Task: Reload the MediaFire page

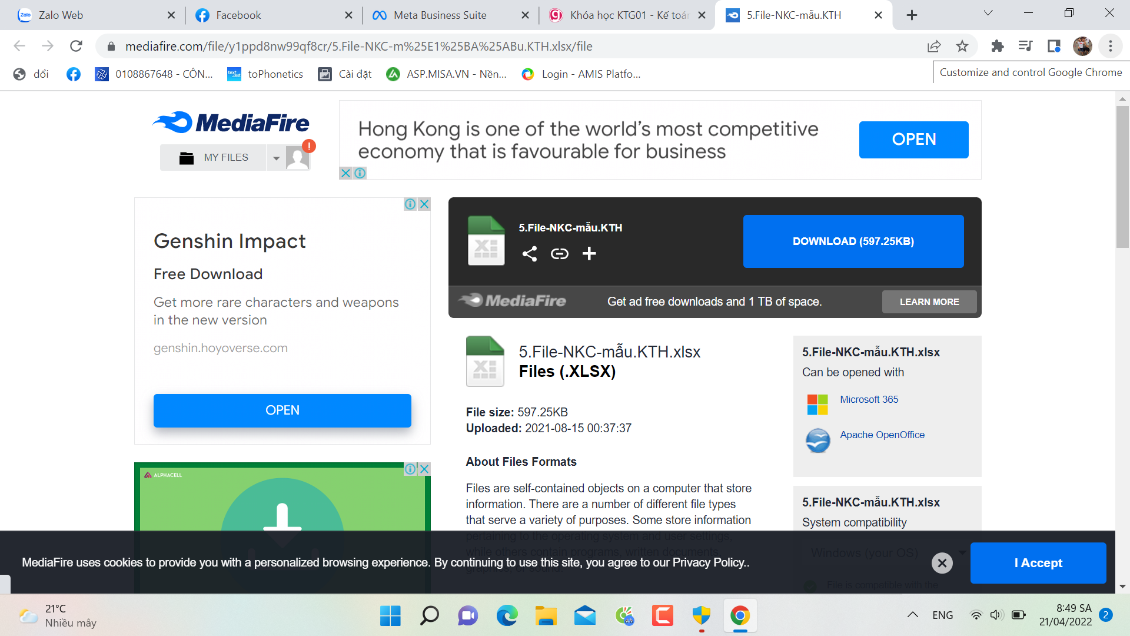Action: 76,46
